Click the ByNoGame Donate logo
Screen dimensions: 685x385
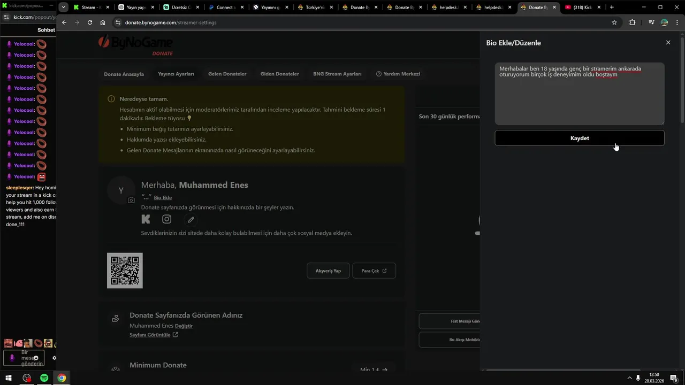coord(136,45)
